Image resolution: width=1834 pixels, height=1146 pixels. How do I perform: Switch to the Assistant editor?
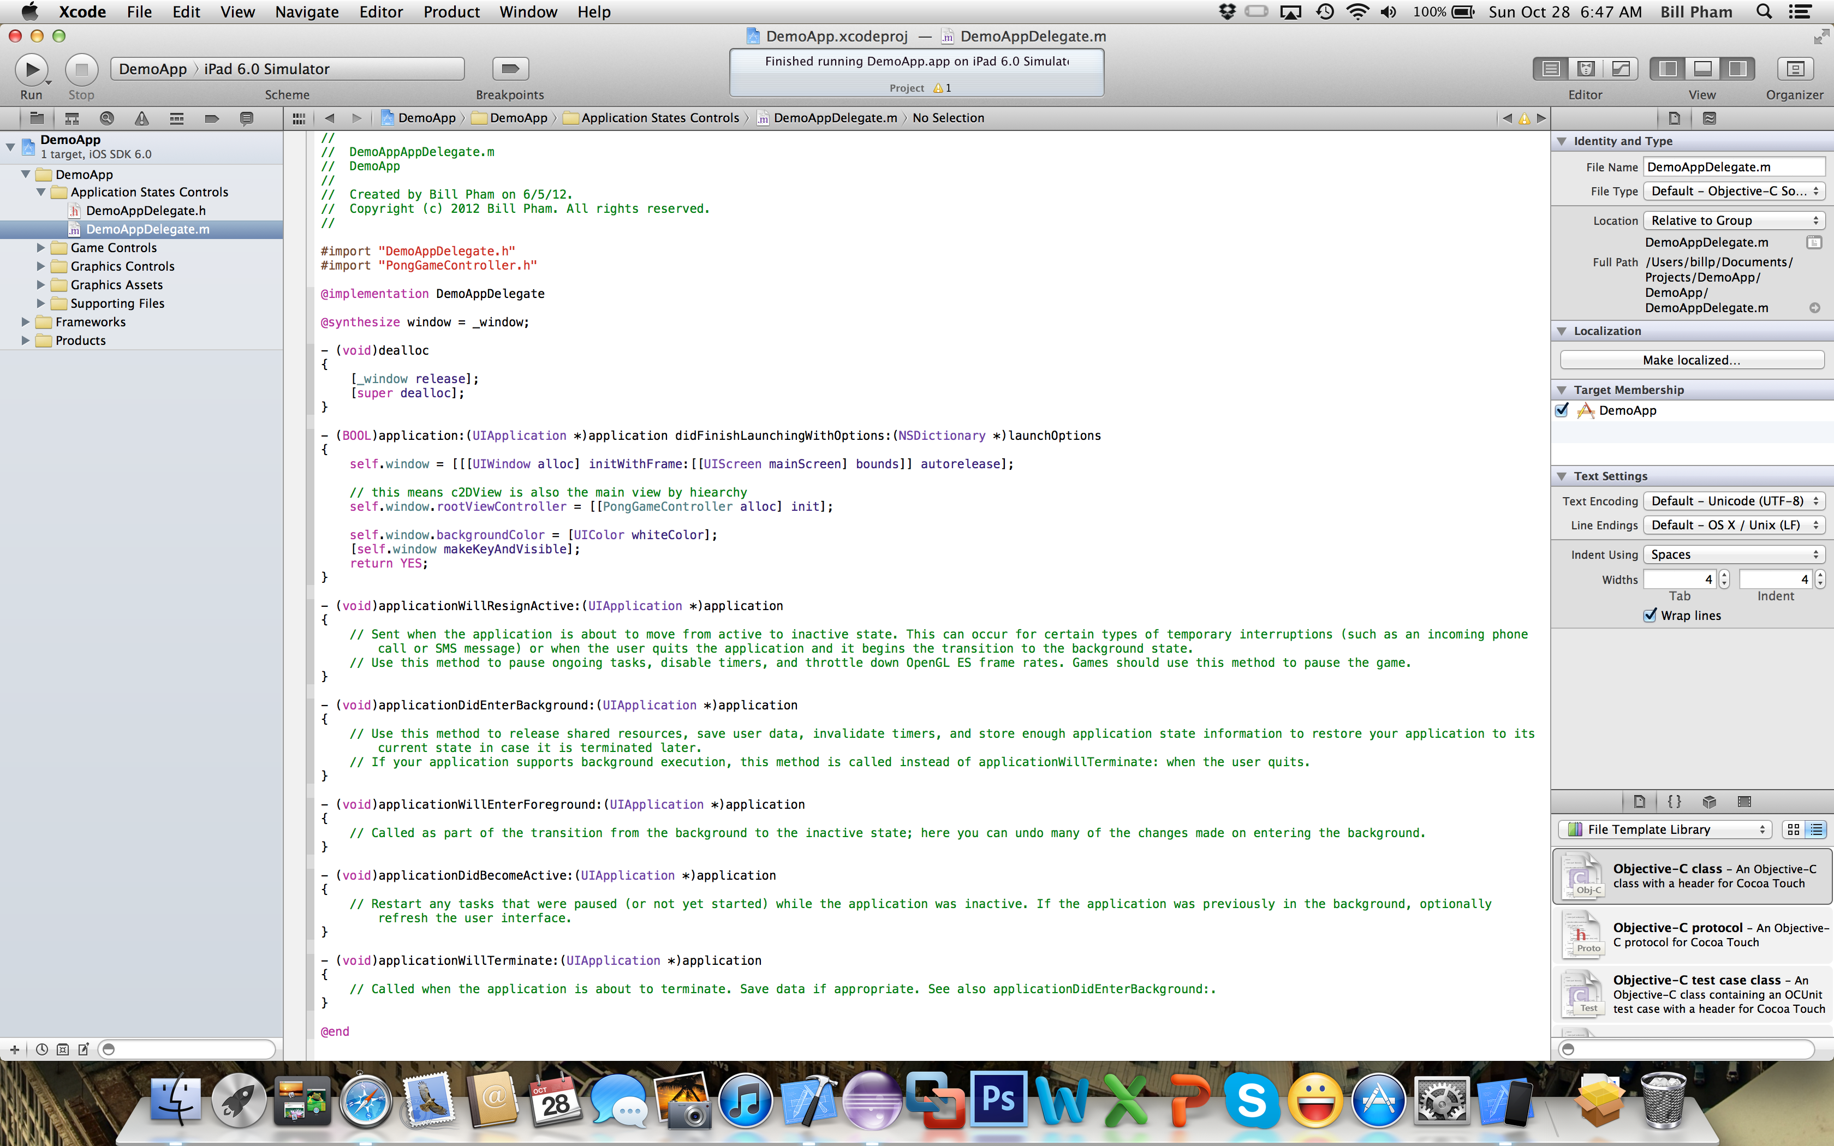1586,69
